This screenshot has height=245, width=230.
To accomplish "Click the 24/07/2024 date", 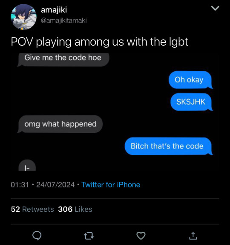I will pyautogui.click(x=55, y=185).
